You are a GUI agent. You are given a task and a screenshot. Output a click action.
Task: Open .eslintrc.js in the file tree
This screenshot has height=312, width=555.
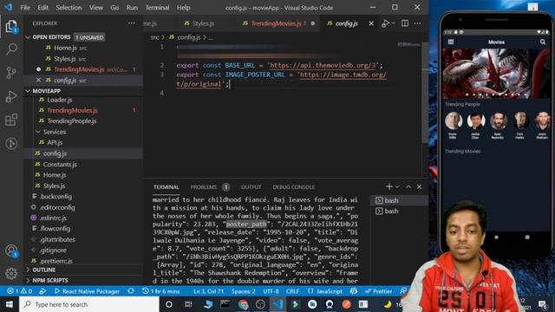[53, 218]
